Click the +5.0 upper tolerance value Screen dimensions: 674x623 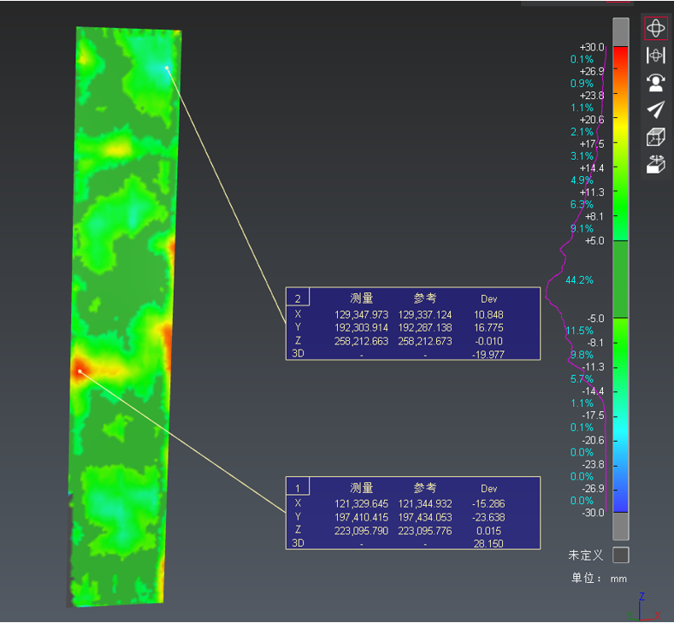[x=594, y=240]
